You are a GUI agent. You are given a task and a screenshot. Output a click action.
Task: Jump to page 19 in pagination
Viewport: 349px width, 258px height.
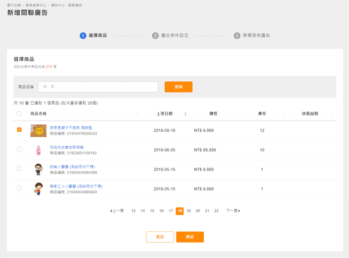(188, 211)
